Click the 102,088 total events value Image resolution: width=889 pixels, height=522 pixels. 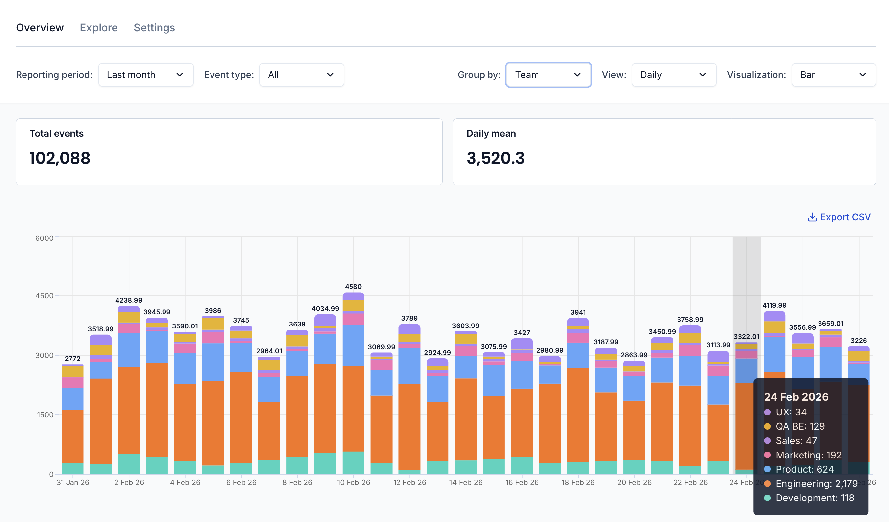[60, 158]
